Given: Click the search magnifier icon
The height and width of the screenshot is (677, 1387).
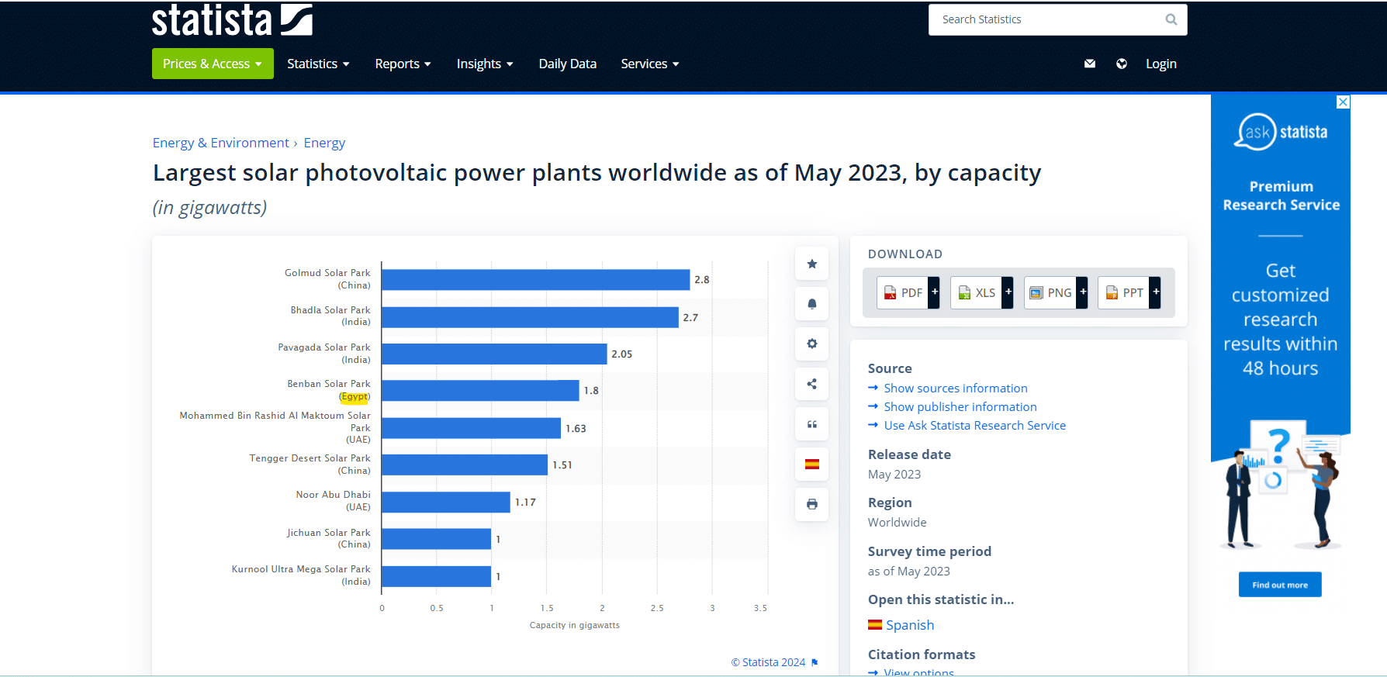Looking at the screenshot, I should 1171,19.
